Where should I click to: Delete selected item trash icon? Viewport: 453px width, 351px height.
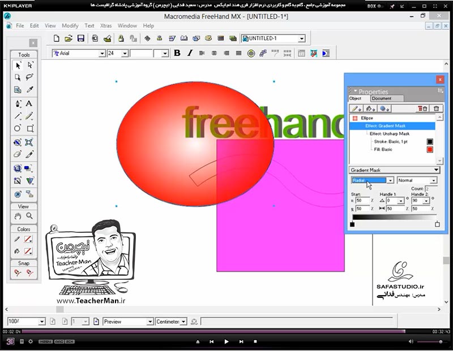point(436,109)
